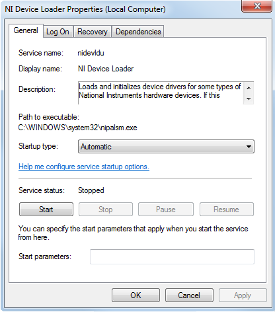Expand the Startup type dropdown
Viewport: 275px width, 312px height.
click(x=166, y=147)
